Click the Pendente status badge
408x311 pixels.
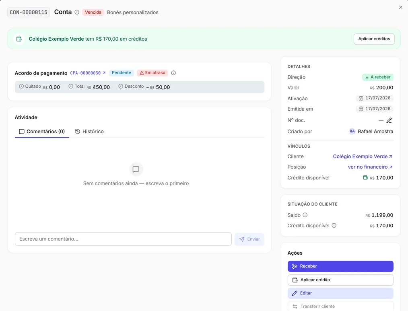[x=121, y=73]
